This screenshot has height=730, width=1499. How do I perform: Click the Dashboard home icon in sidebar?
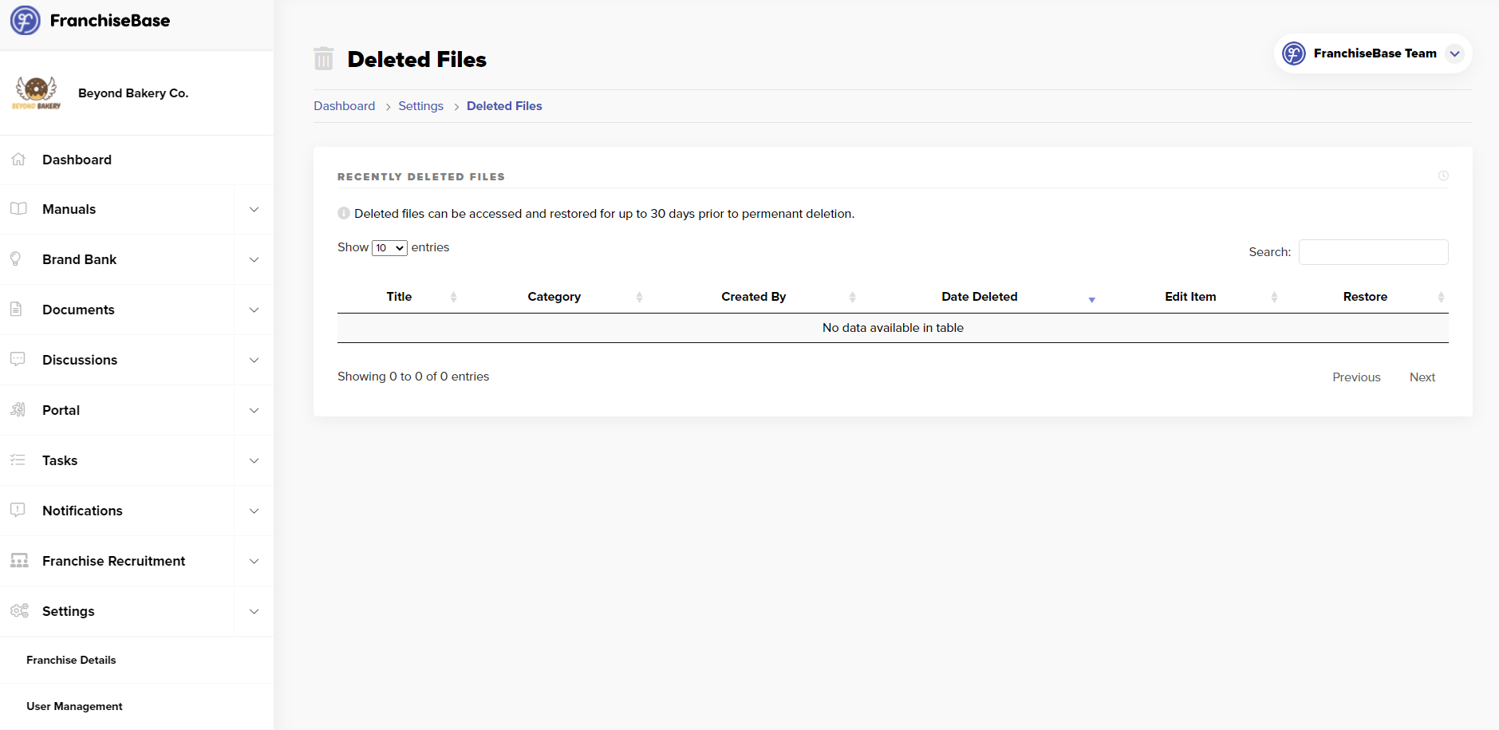point(18,160)
